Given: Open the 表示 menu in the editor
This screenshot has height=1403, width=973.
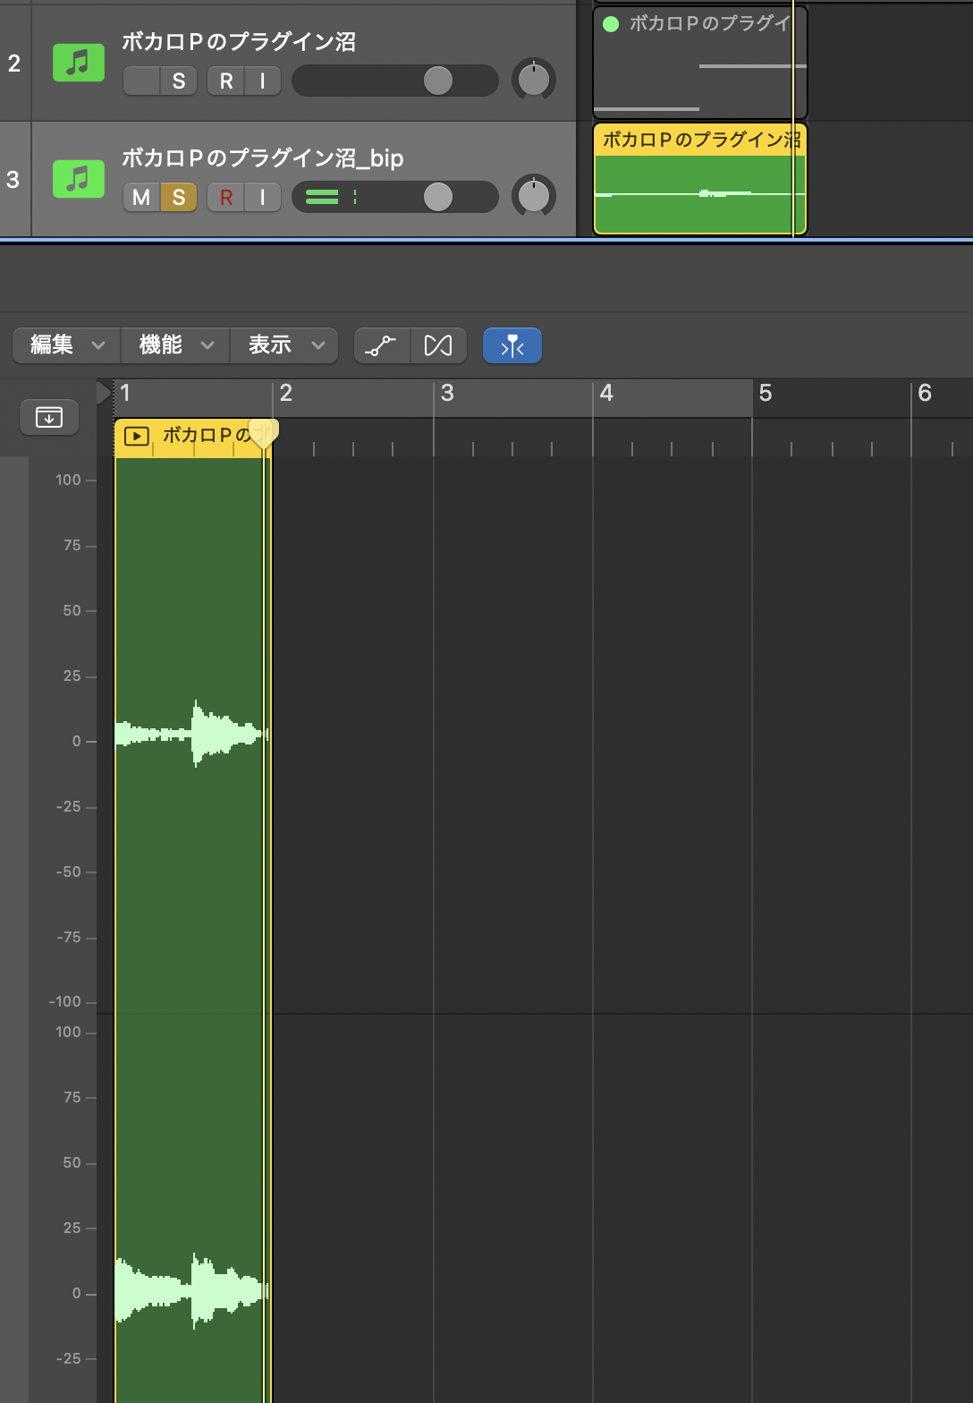Looking at the screenshot, I should click(x=284, y=344).
